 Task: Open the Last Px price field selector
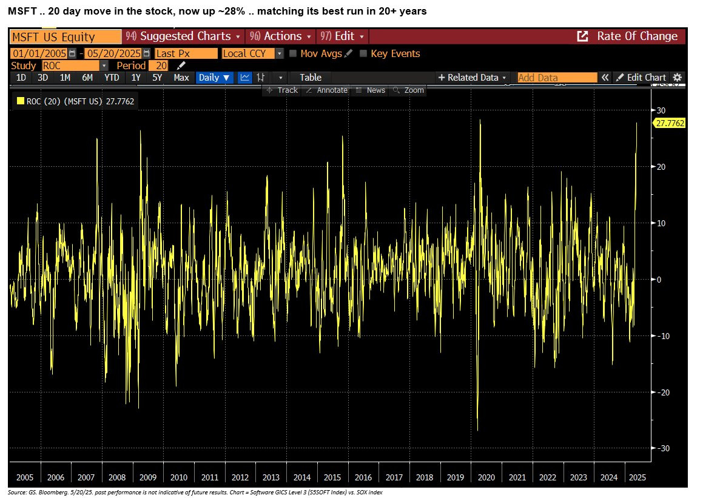pos(186,54)
